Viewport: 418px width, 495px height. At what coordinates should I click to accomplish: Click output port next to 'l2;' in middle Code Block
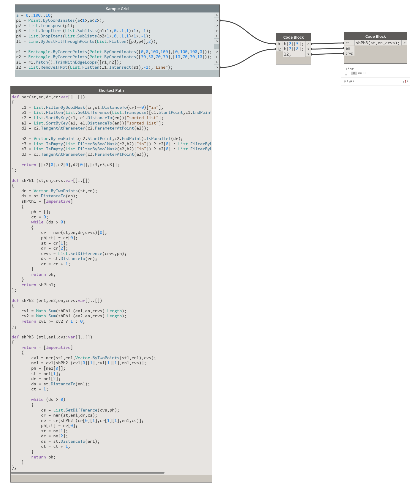pyautogui.click(x=308, y=54)
